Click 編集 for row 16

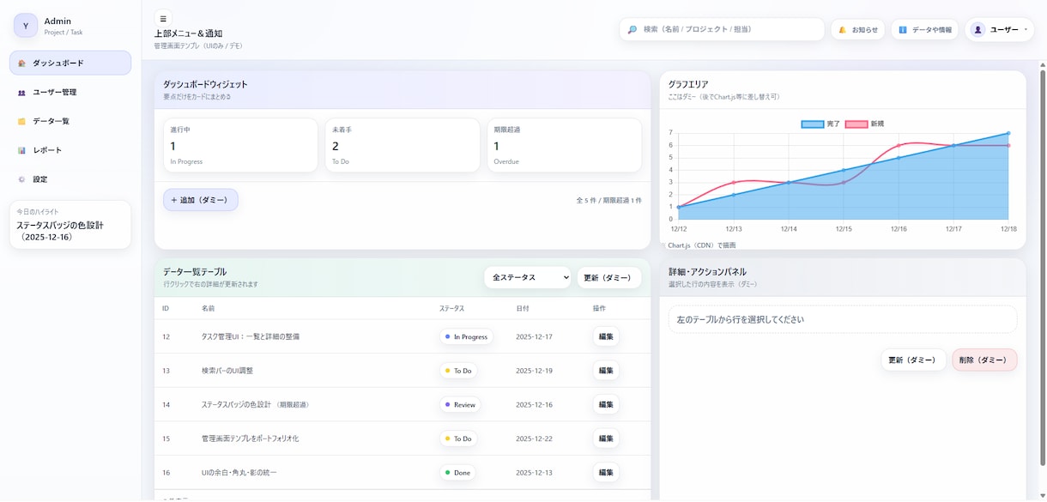click(606, 473)
